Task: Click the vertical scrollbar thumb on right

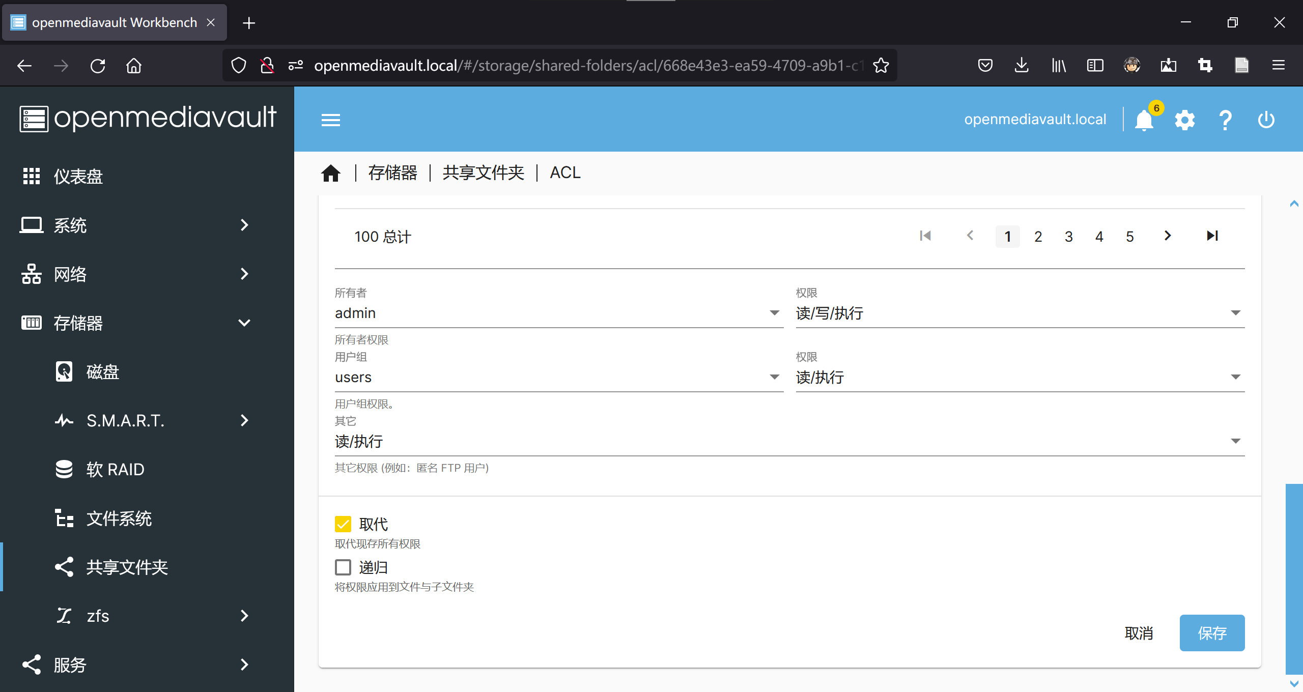Action: click(x=1294, y=579)
